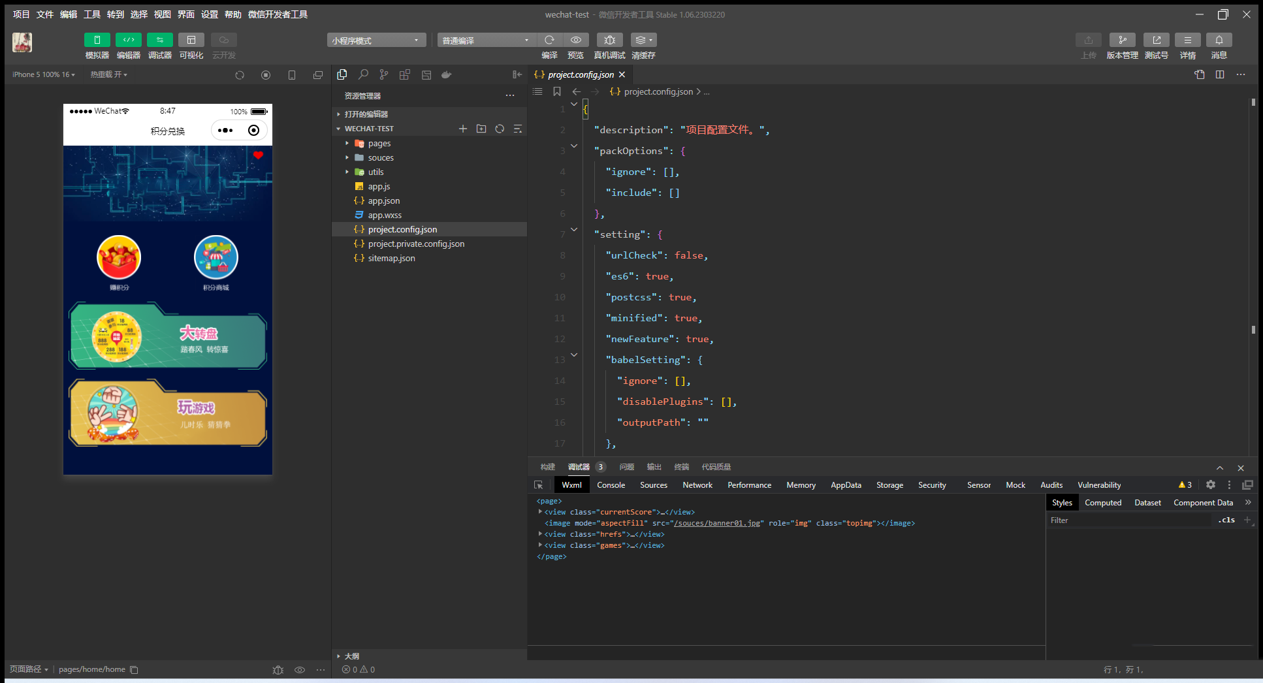Screen dimensions: 1263x683
Task: Toggle the 模拟器 simulator panel button
Action: (97, 40)
